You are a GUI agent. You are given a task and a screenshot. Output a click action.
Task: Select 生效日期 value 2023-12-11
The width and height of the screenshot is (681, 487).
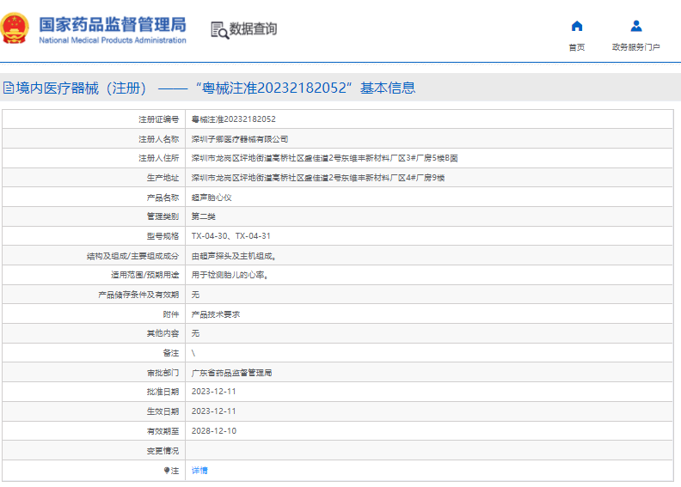[214, 411]
